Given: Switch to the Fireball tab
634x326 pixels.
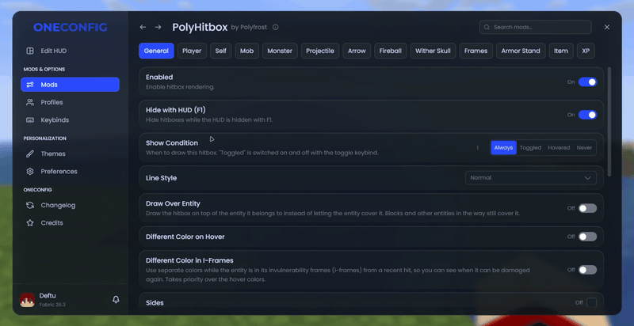Looking at the screenshot, I should pos(391,51).
